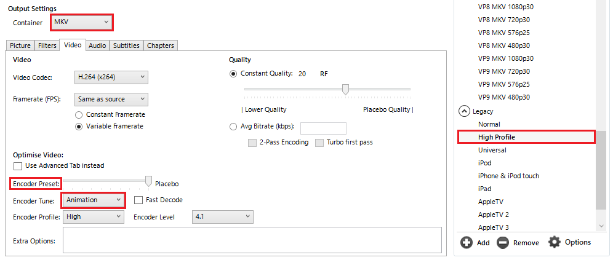The width and height of the screenshot is (613, 260).
Task: Enable Use Advanced Tab instead checkbox
Action: coord(17,166)
